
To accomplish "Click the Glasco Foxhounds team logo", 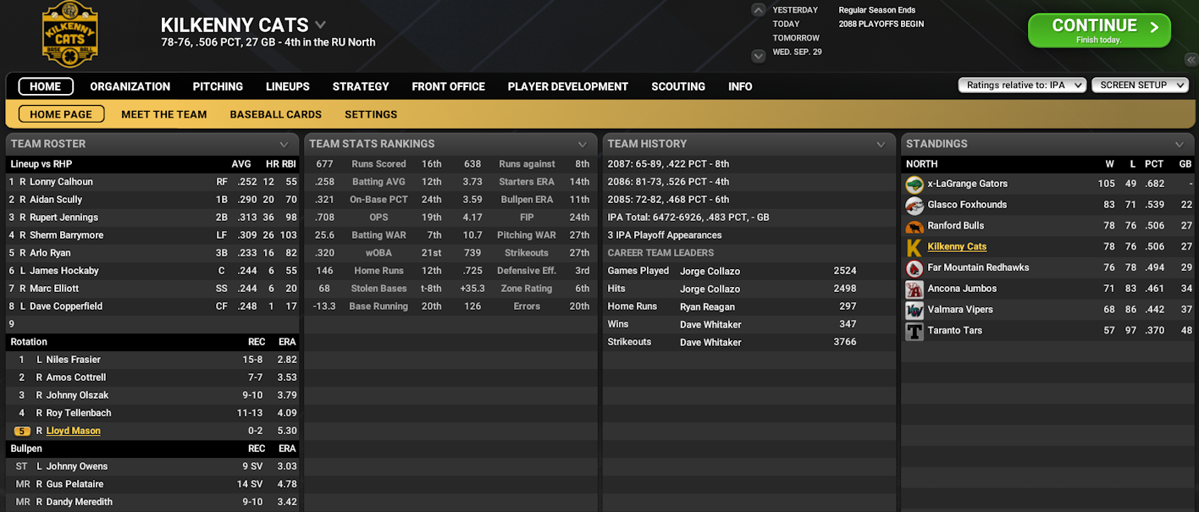I will (x=914, y=205).
